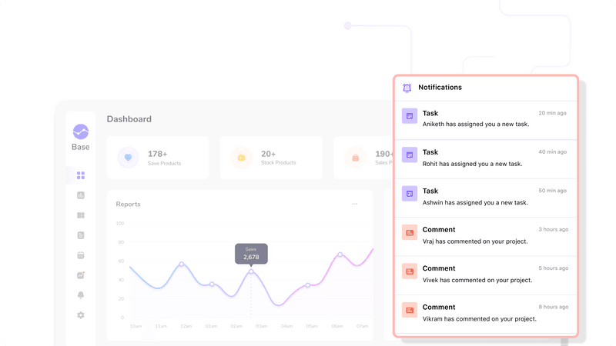Screen dimensions: 616x346
Task: Open the bar chart analytics sidebar icon
Action: point(81,195)
